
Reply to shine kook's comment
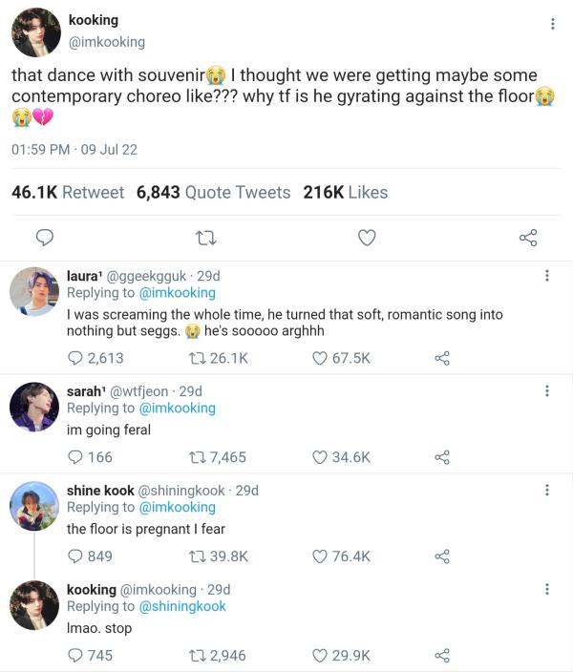(x=75, y=556)
